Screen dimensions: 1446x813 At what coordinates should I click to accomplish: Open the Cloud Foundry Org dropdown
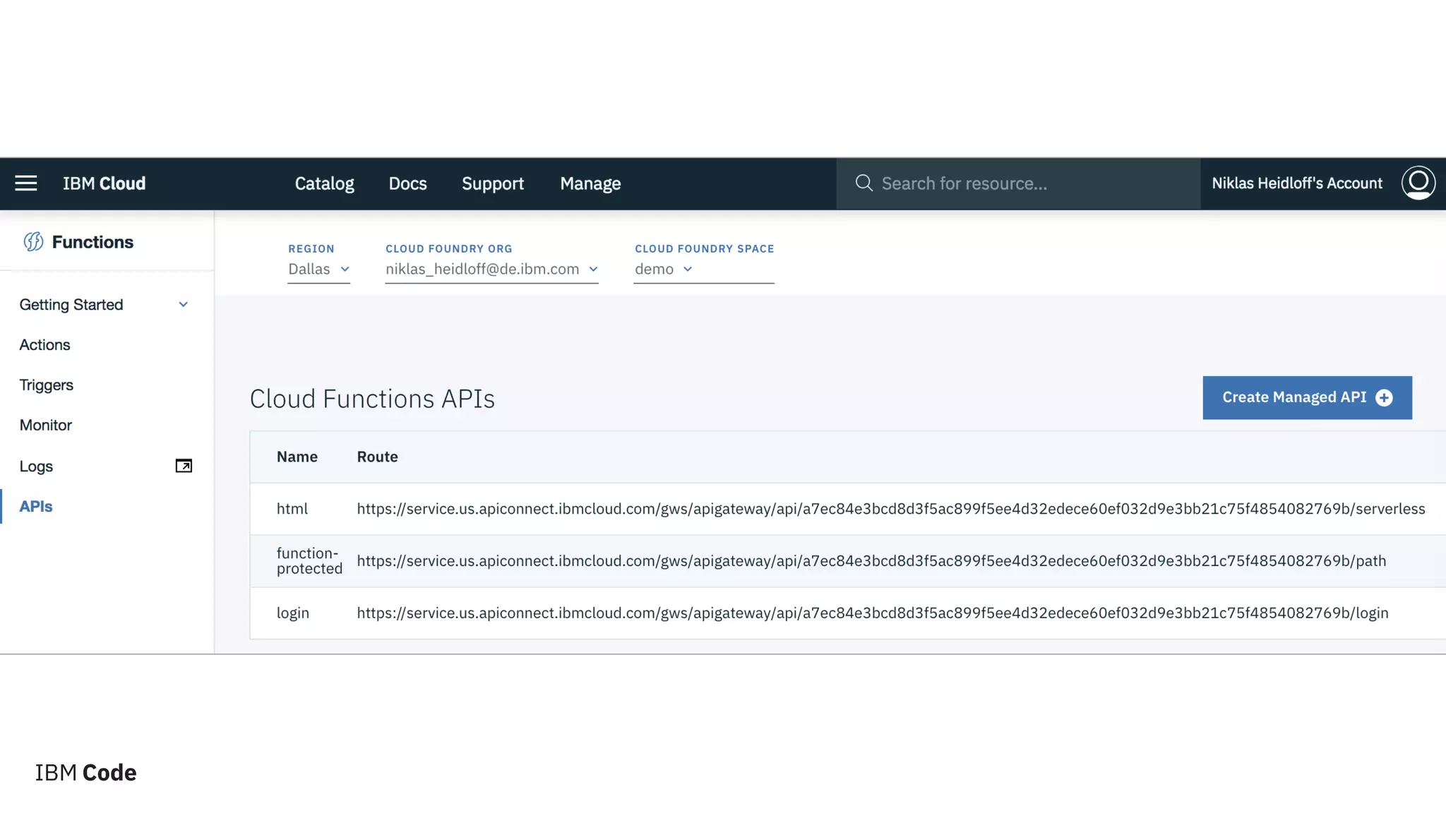point(491,270)
